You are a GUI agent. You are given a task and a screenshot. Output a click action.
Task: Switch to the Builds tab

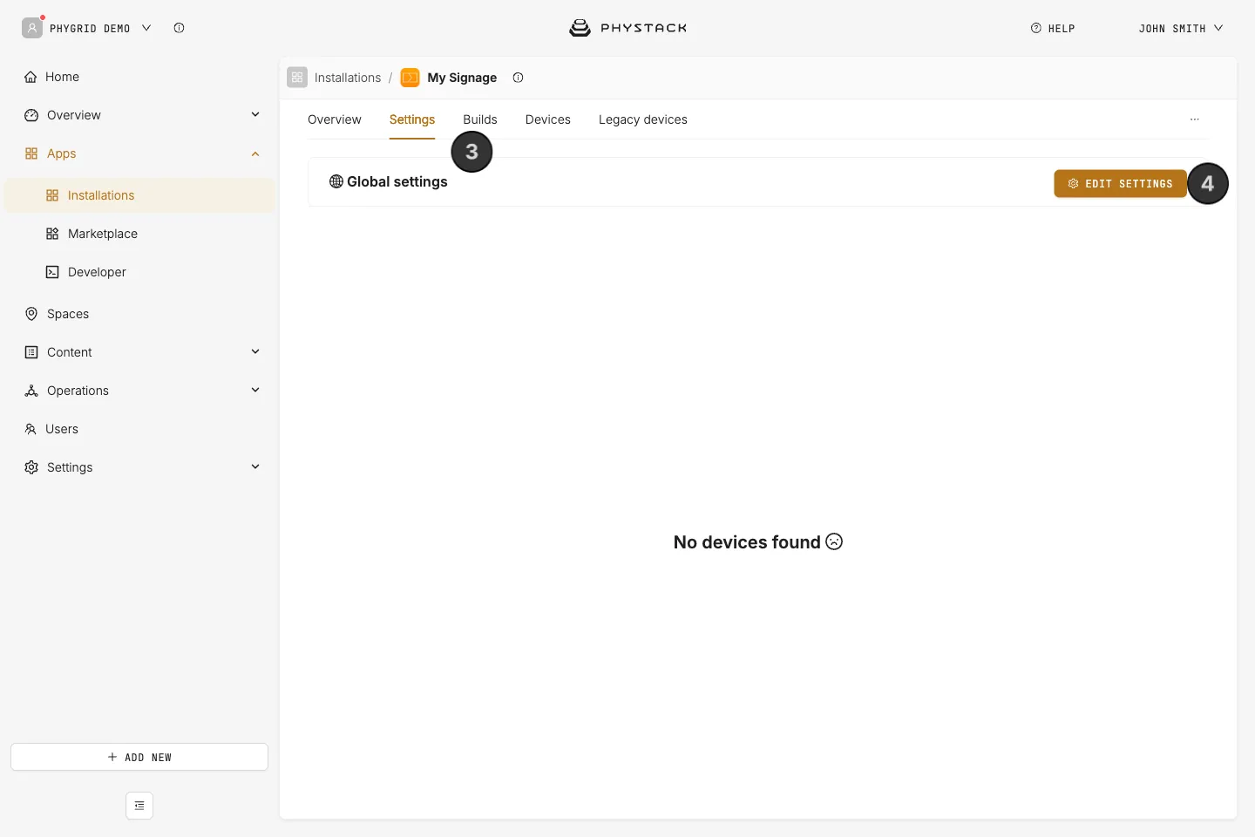click(x=480, y=119)
